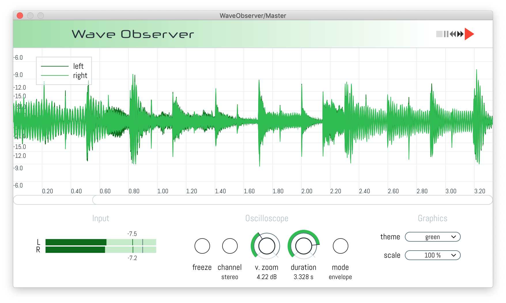Viewport: 506px width, 303px height.
Task: Open the theme dropdown showing green
Action: click(432, 237)
